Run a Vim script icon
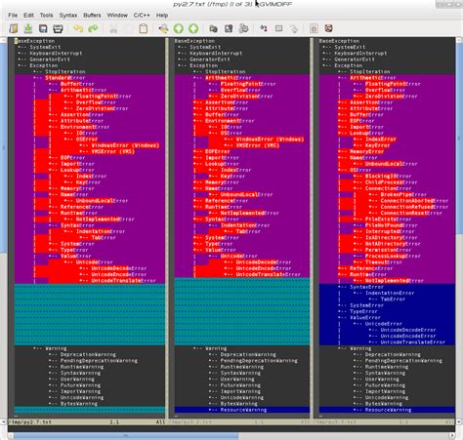The width and height of the screenshot is (463, 440). [243, 28]
